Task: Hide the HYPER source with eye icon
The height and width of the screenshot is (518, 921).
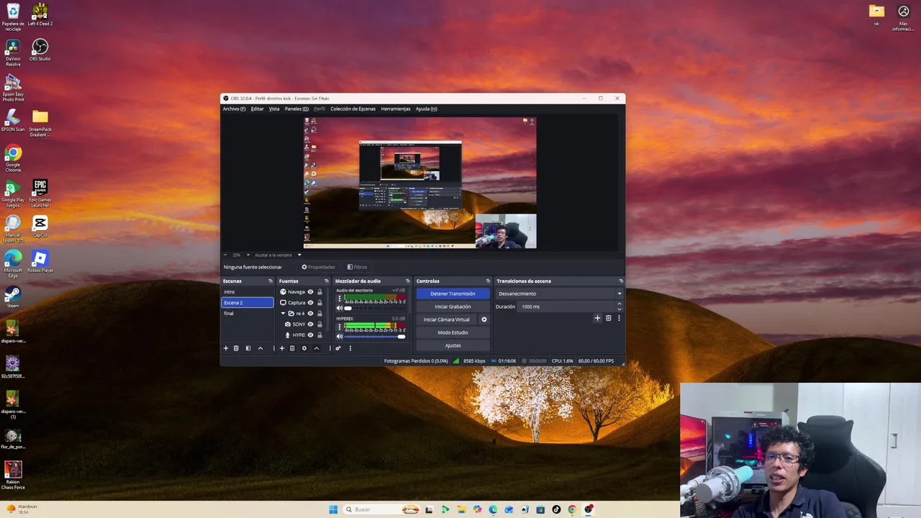Action: click(311, 335)
